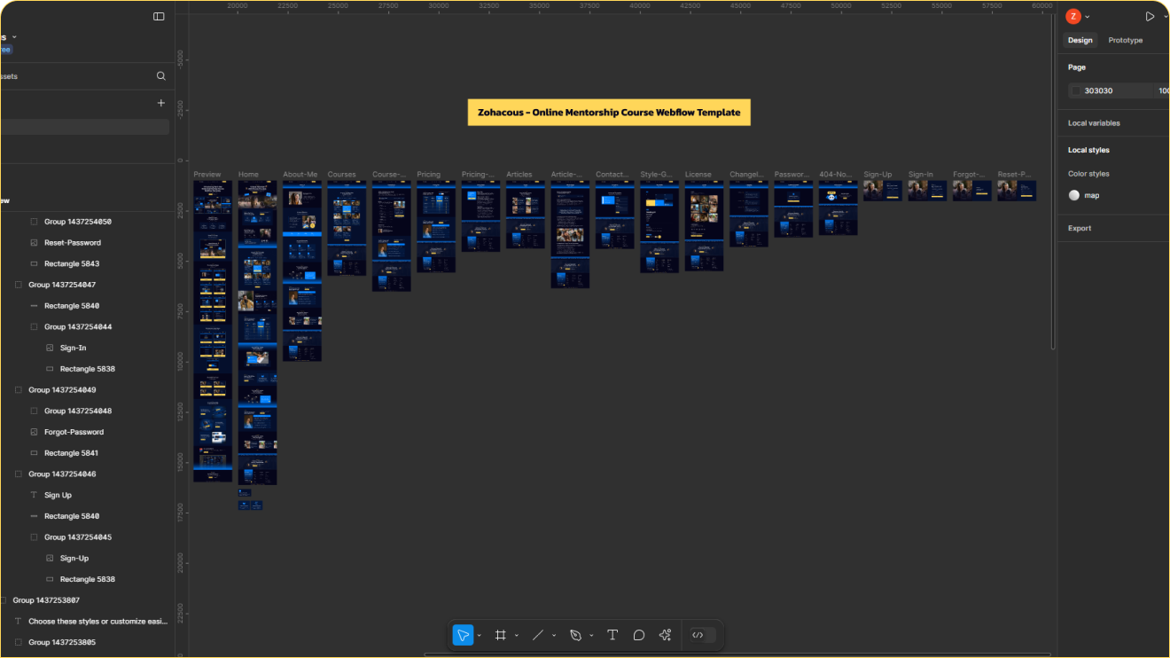
Task: Click the Export section header
Action: pyautogui.click(x=1080, y=228)
